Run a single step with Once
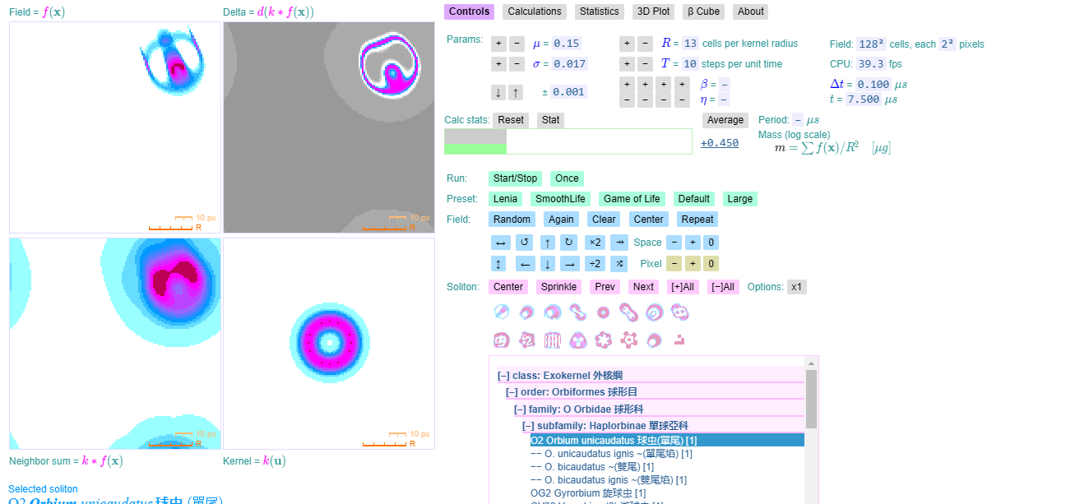This screenshot has height=504, width=1075. 567,178
